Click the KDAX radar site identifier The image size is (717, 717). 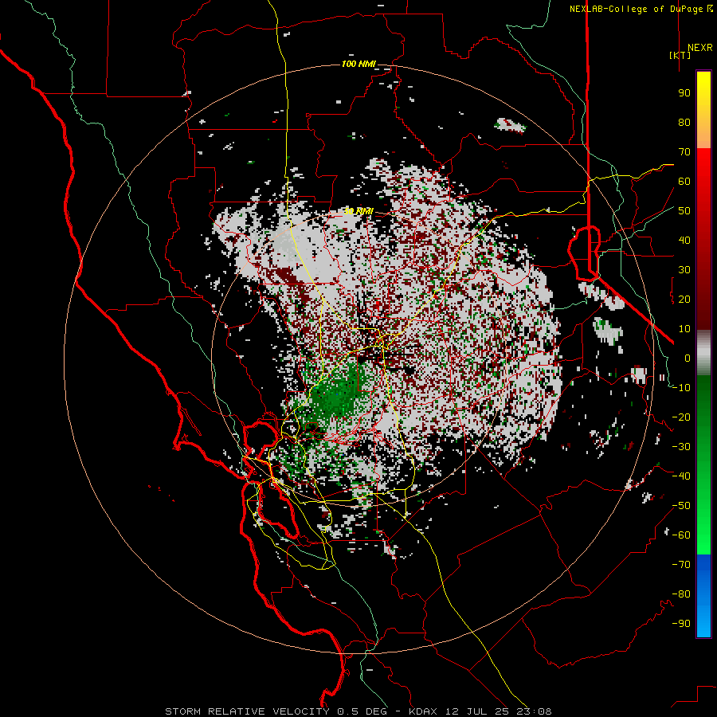click(x=423, y=711)
